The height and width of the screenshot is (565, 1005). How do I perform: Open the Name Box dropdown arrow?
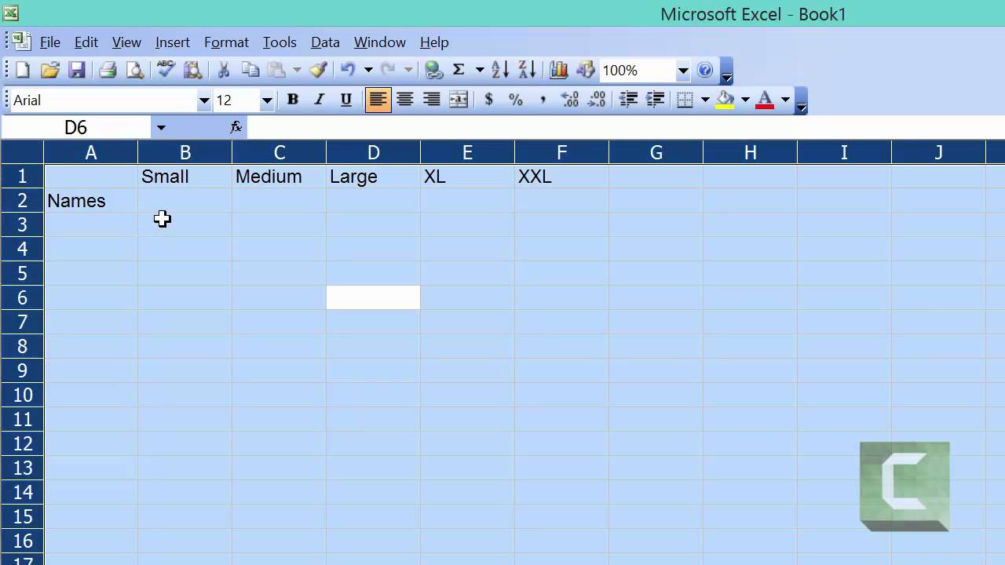(x=161, y=127)
